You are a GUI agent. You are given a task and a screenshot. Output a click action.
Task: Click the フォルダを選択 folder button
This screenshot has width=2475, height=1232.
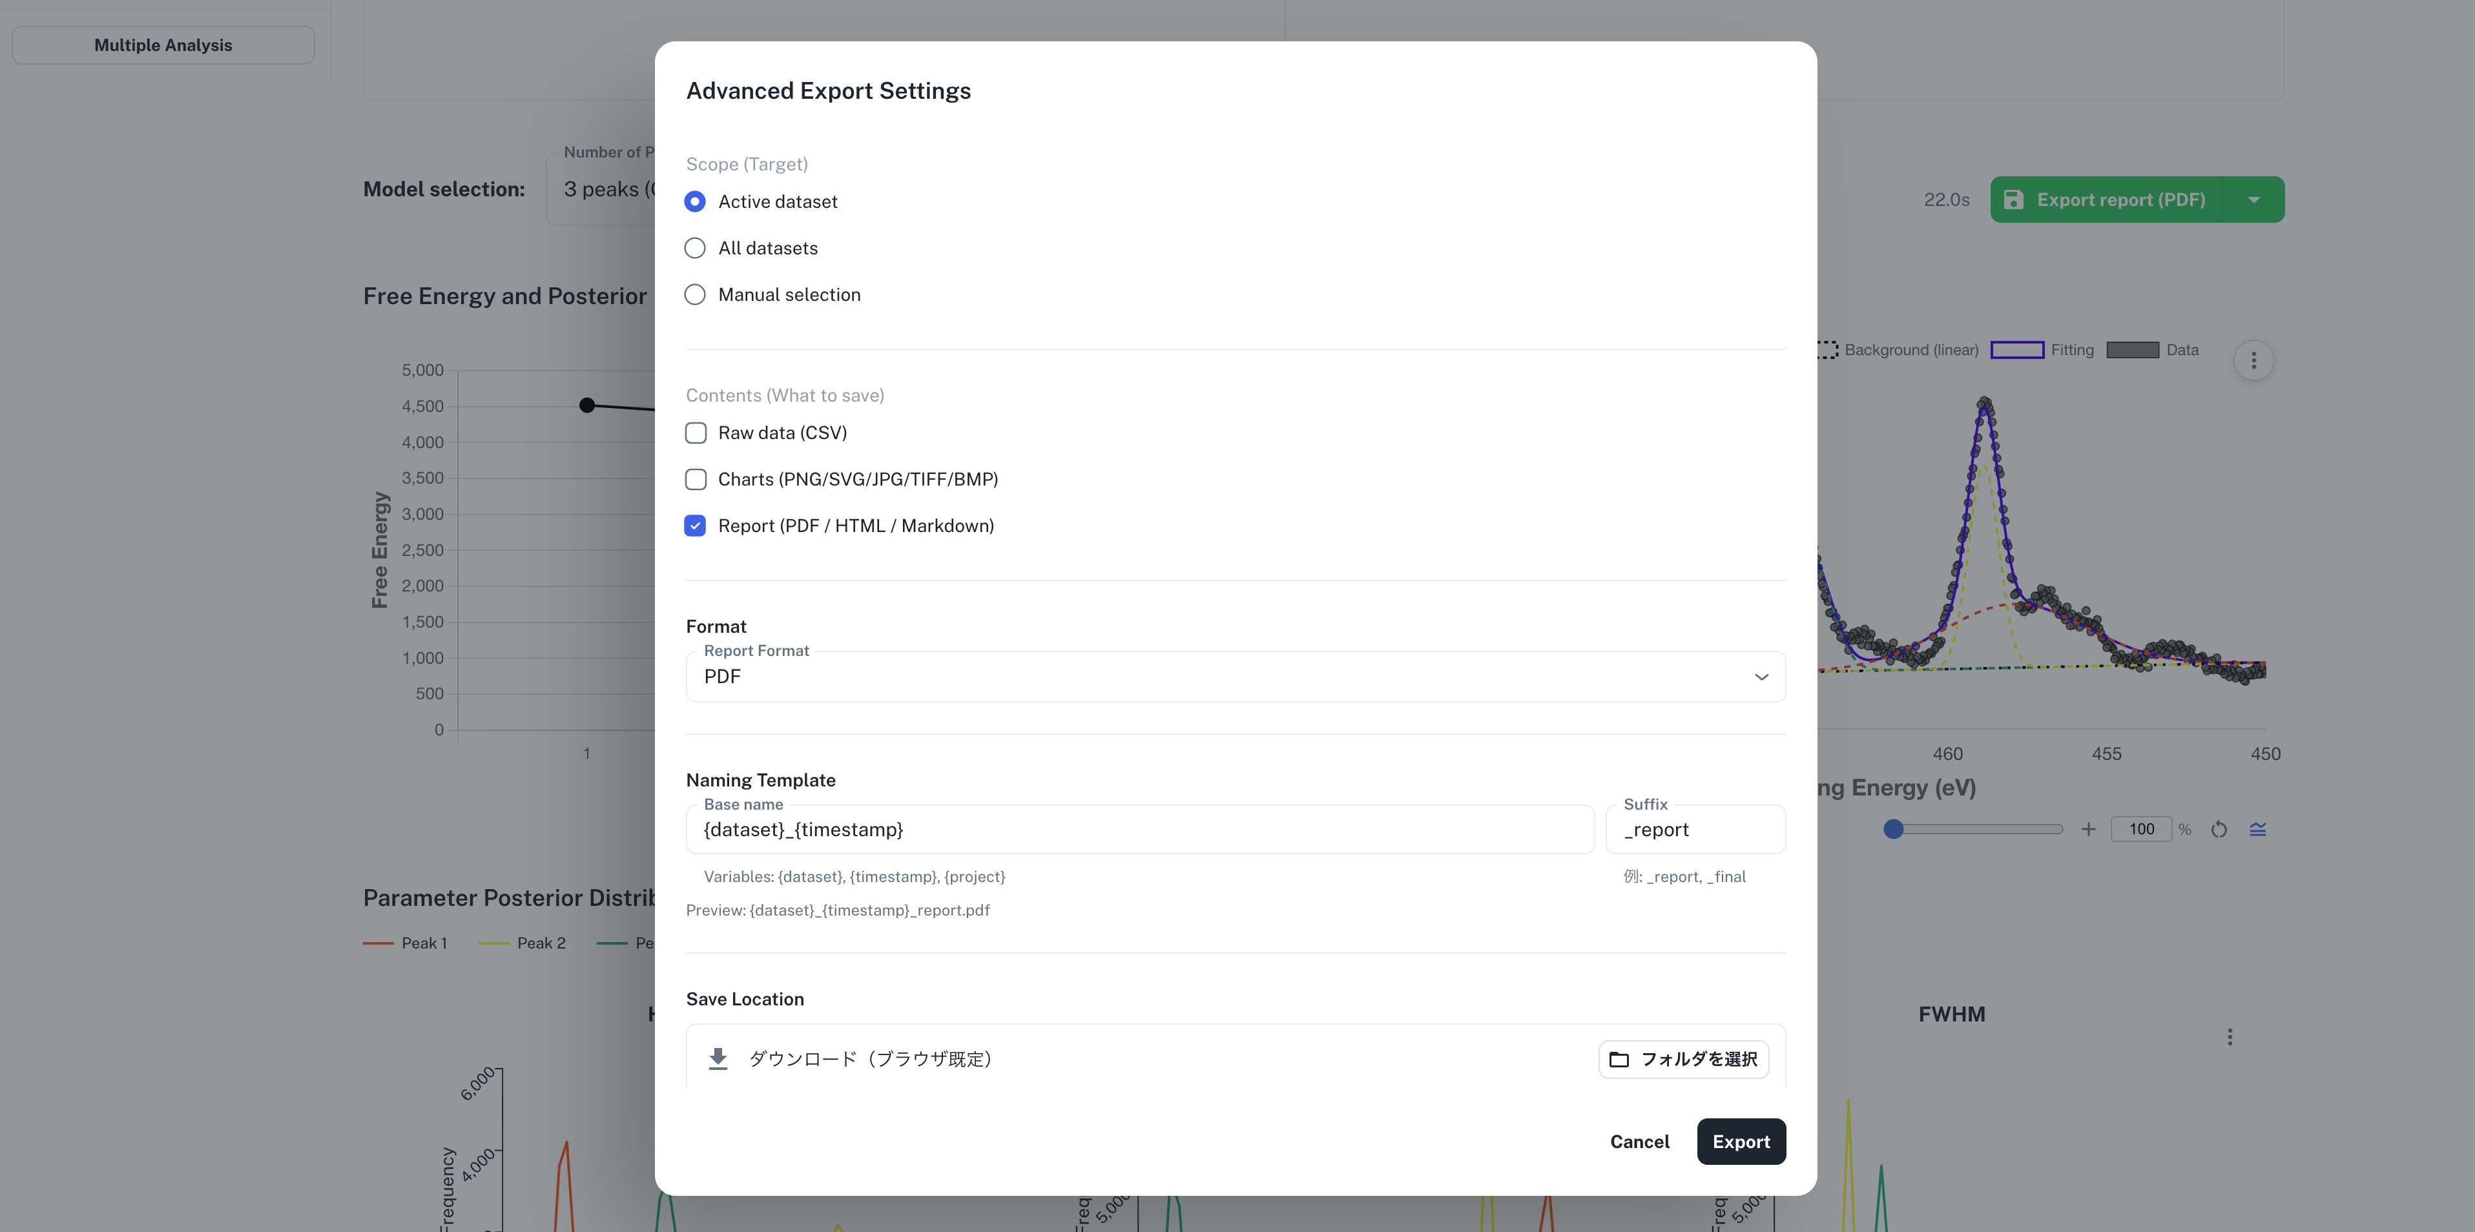point(1683,1059)
